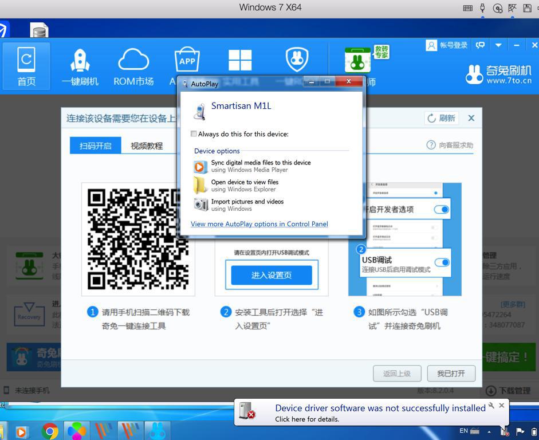The image size is (539, 440).
Task: Open the green 救砖专家 rabbit icon
Action: coord(357,60)
